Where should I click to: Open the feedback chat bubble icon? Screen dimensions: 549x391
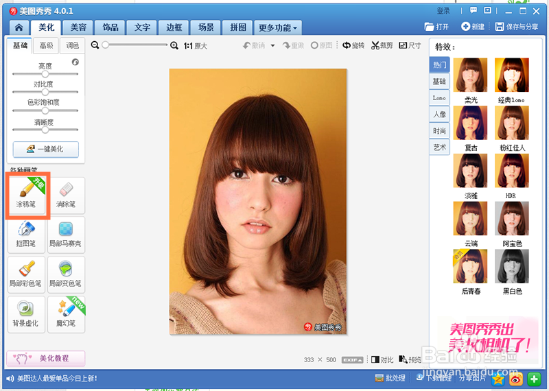coord(474,10)
